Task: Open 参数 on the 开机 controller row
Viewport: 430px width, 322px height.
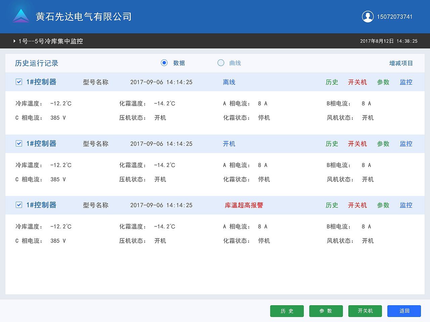Action: [383, 143]
